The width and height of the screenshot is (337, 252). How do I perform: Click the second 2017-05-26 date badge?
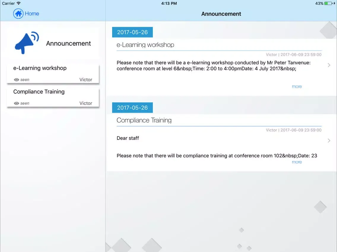click(x=132, y=108)
